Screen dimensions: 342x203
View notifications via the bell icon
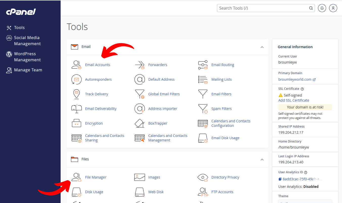pyautogui.click(x=322, y=8)
